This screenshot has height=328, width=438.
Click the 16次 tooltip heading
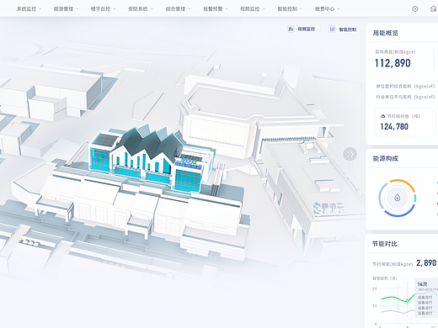pos(422,284)
